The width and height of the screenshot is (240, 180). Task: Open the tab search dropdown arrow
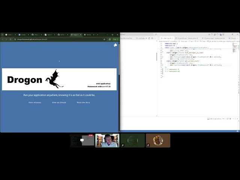tap(2, 35)
